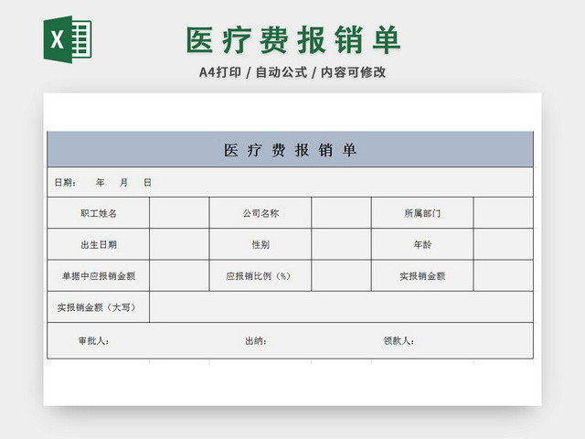Click the empty field next to 公司名称
This screenshot has height=439, width=585.
341,213
